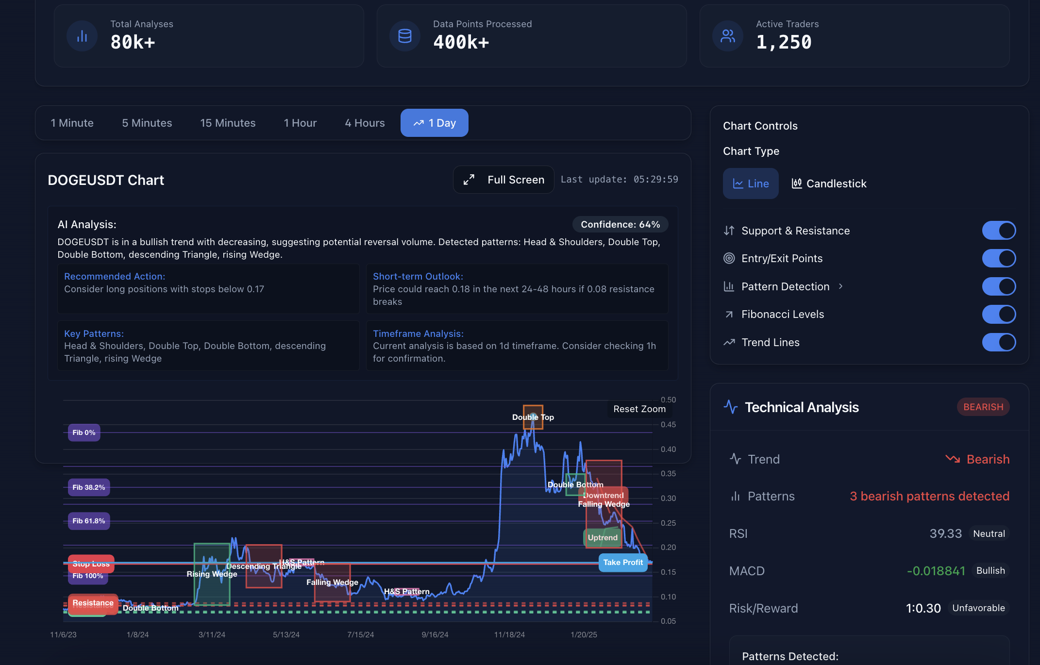Select the Line chart type button

pos(751,183)
